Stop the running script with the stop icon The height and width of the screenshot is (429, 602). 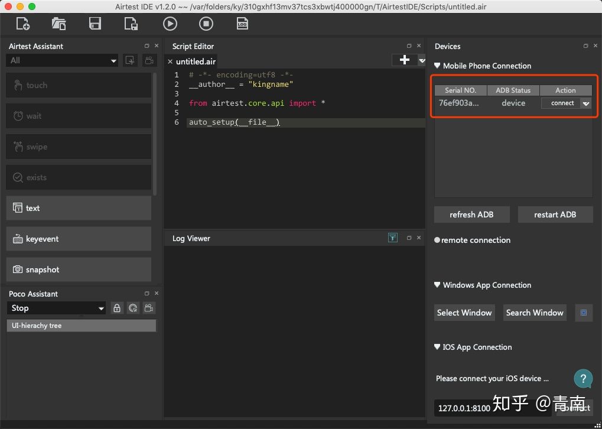[206, 24]
